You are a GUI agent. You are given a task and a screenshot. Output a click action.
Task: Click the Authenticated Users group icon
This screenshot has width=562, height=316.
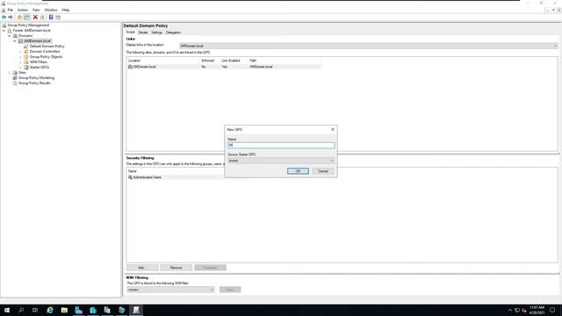(x=130, y=177)
